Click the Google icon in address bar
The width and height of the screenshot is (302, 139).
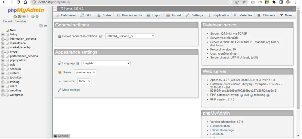coord(230,2)
